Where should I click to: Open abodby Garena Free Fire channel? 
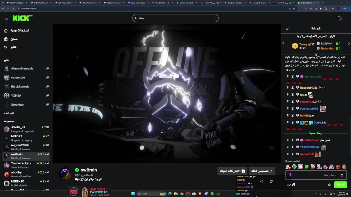(x=26, y=174)
